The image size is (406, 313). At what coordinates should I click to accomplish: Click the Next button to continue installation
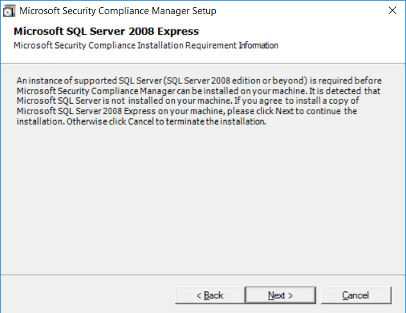click(281, 295)
